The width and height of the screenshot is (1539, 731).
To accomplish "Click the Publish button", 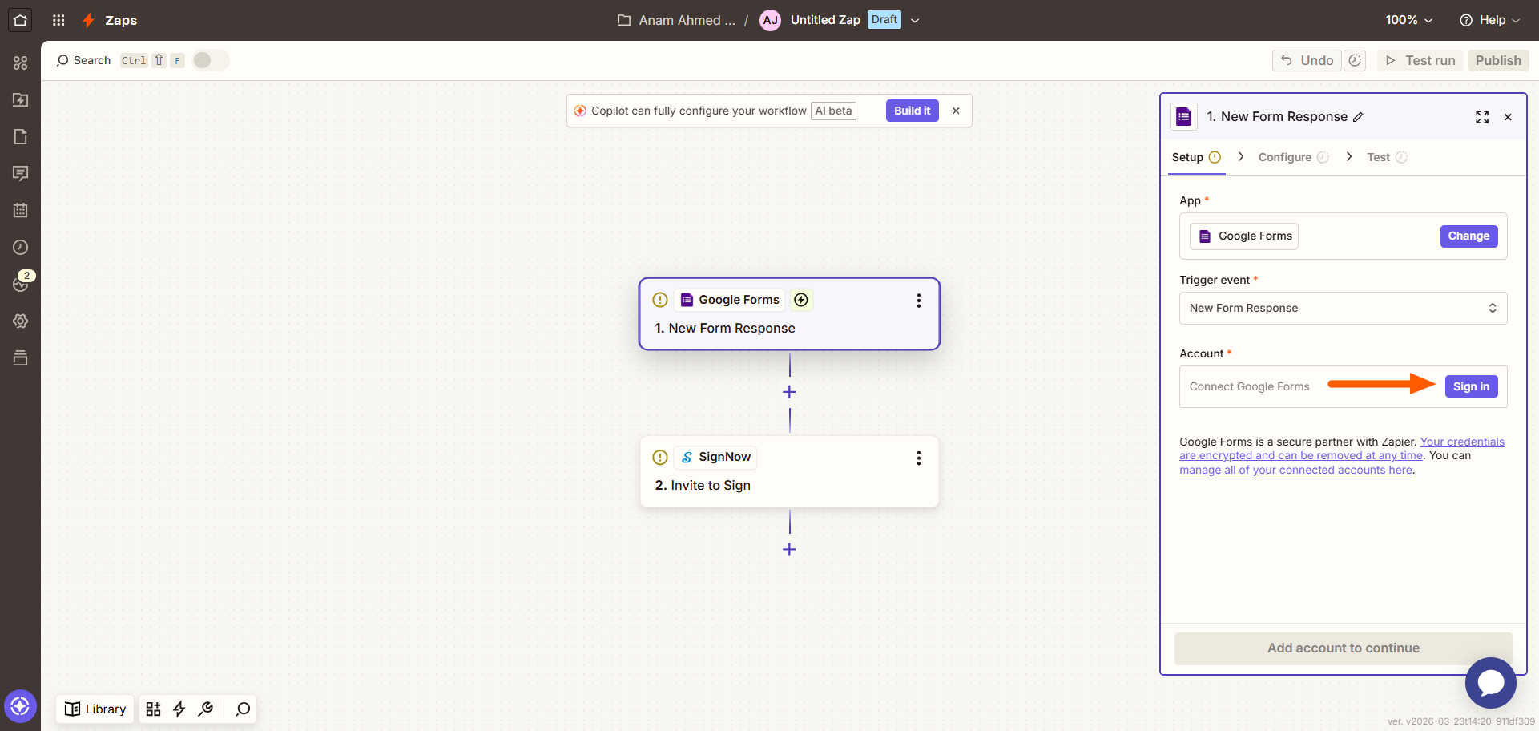I will (1497, 60).
